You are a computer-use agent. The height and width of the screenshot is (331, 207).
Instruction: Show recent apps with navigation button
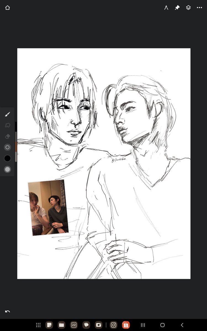point(143,325)
